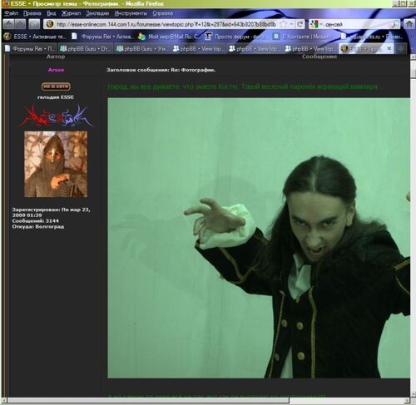Screen dimensions: 416x405
Task: Expand the URL history dropdown arrow
Action: click(291, 24)
